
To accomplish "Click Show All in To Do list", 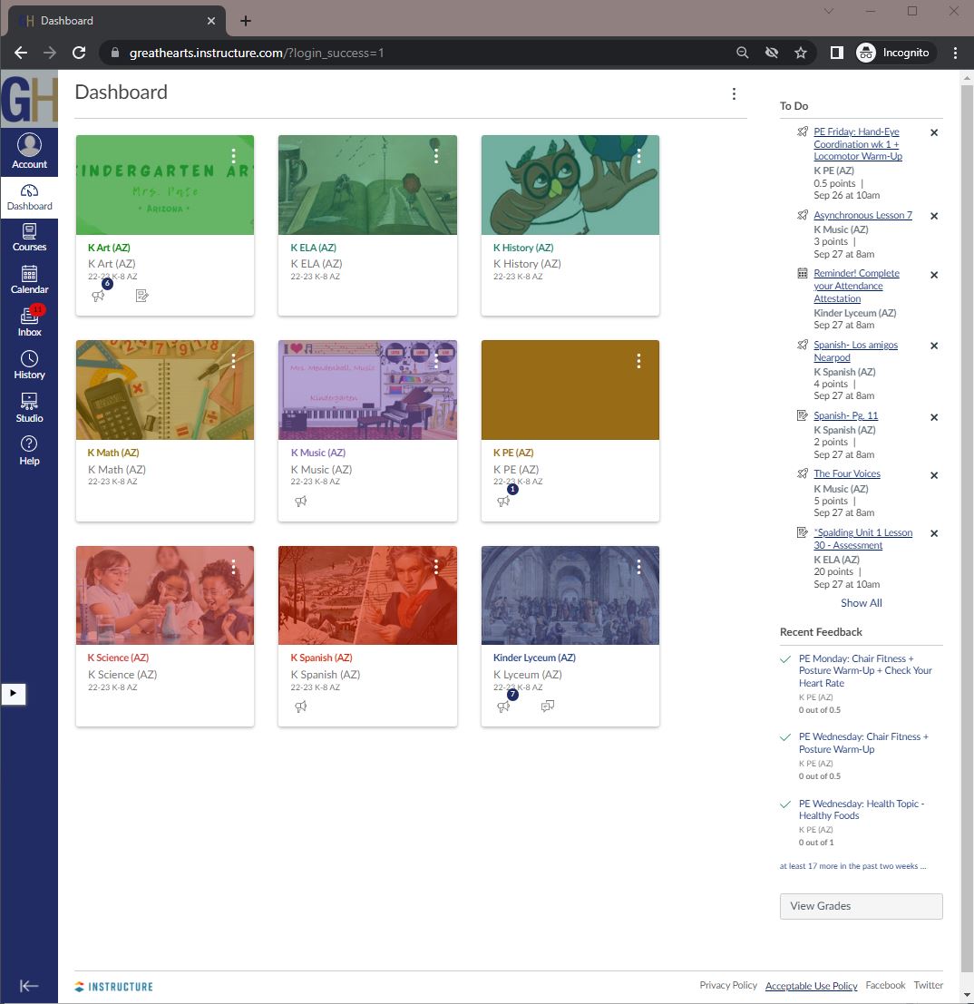I will point(861,603).
